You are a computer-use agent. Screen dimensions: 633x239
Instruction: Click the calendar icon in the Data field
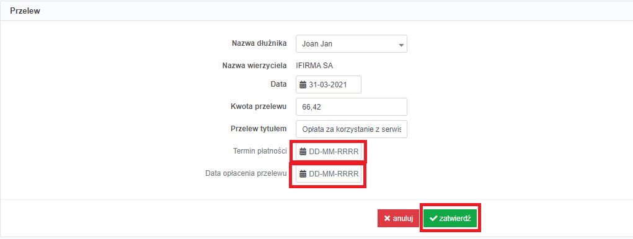[x=303, y=85]
